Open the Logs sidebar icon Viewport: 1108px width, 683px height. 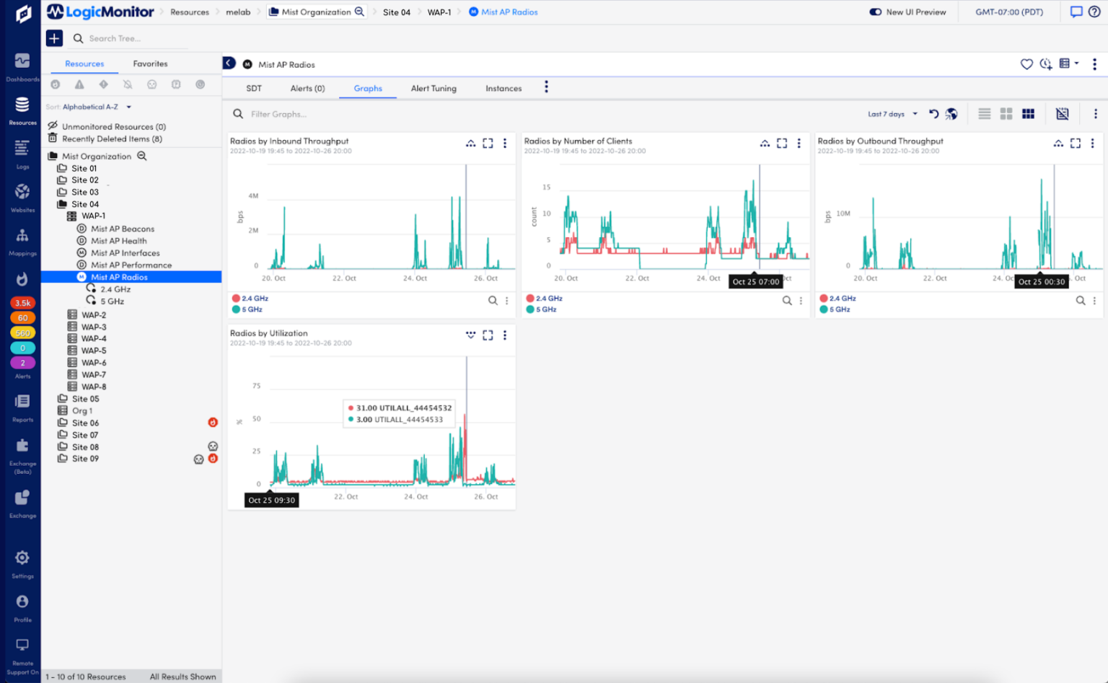(22, 153)
